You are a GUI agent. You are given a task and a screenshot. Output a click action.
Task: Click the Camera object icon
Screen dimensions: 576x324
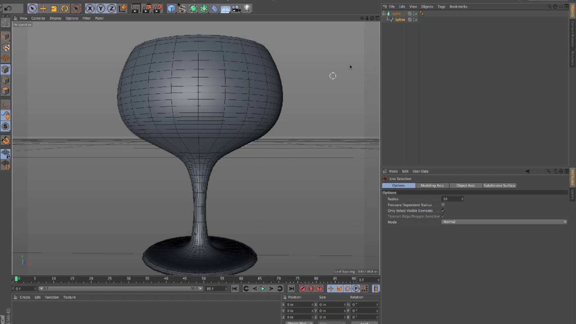pyautogui.click(x=236, y=8)
